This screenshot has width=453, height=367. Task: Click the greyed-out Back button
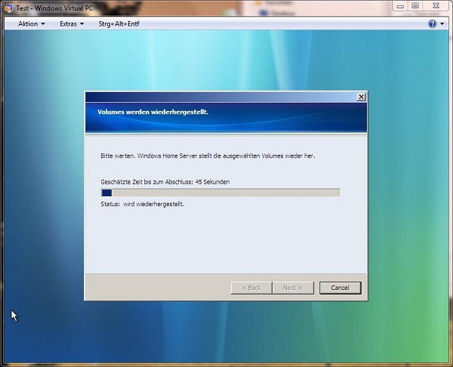[x=251, y=288]
